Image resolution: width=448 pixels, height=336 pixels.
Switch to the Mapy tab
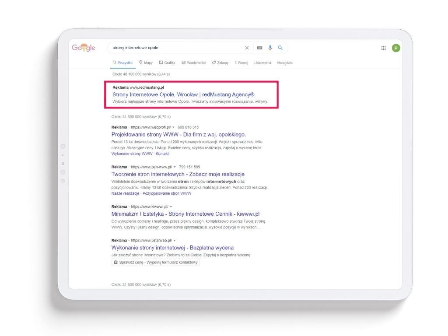point(146,63)
